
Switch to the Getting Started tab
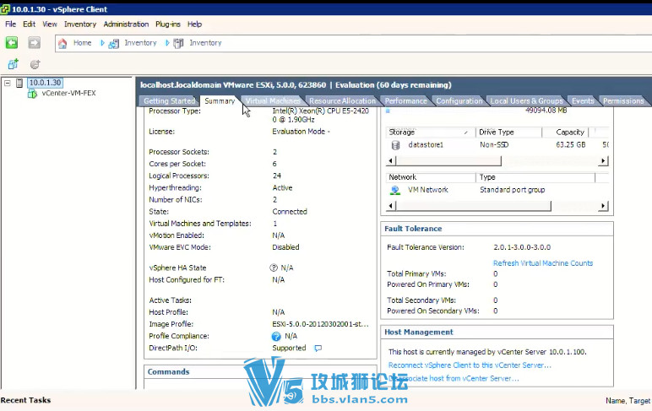[169, 101]
